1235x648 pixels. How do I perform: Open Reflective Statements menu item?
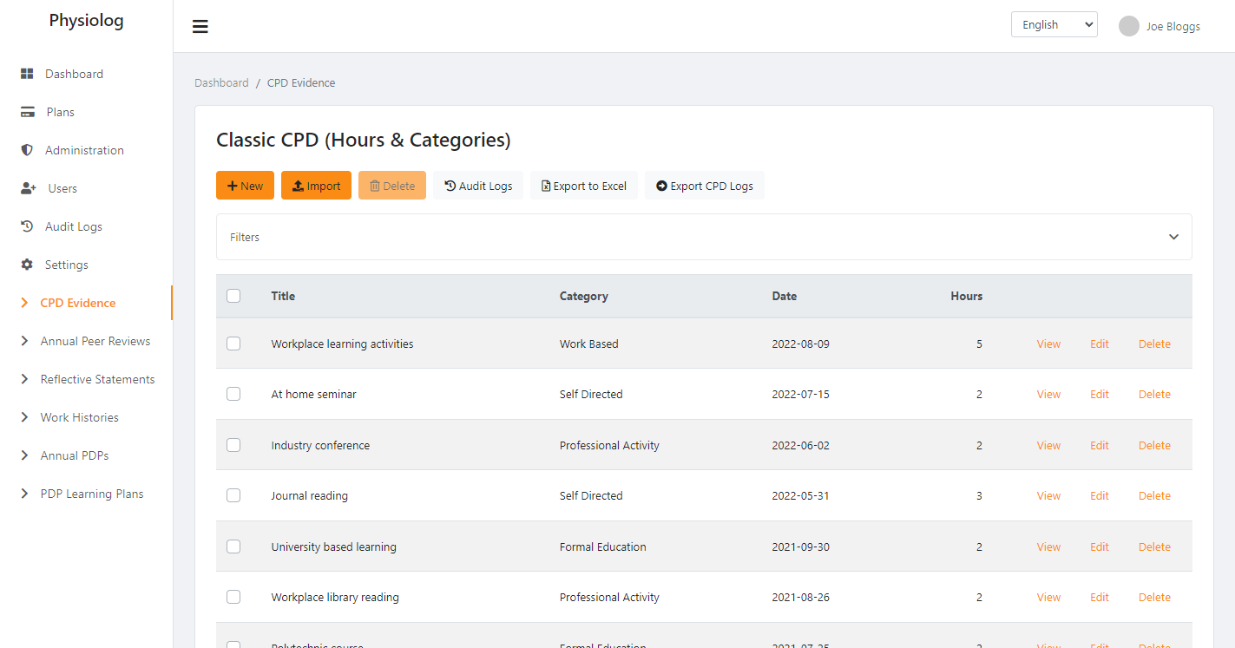point(97,379)
